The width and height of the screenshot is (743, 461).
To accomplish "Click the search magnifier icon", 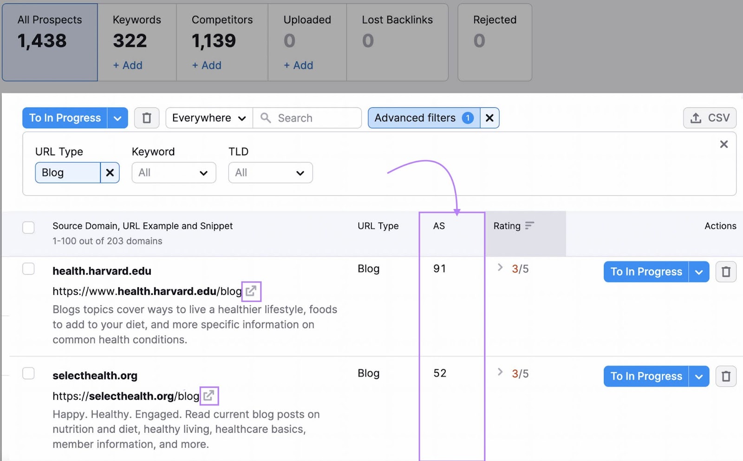I will point(265,118).
